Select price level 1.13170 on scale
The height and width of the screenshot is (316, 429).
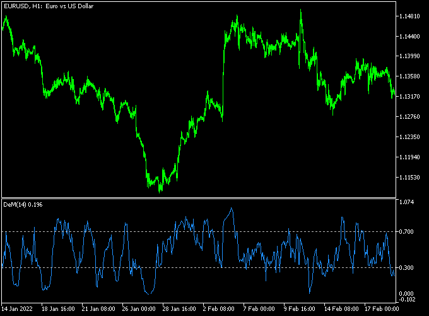coord(409,97)
